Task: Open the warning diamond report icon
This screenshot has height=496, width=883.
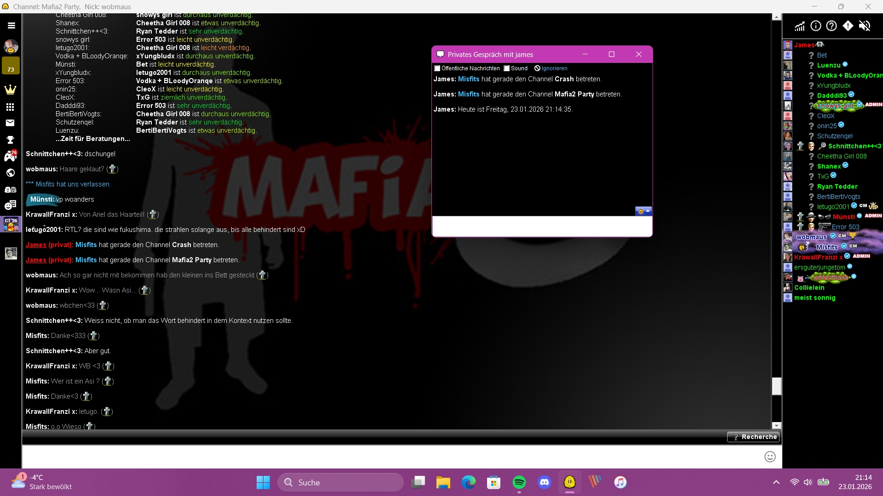Action: click(848, 26)
